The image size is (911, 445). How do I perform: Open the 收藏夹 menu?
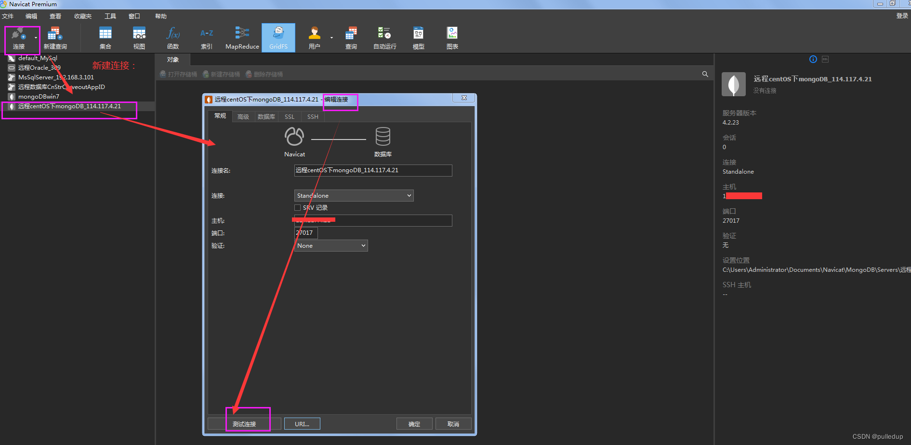click(x=83, y=16)
